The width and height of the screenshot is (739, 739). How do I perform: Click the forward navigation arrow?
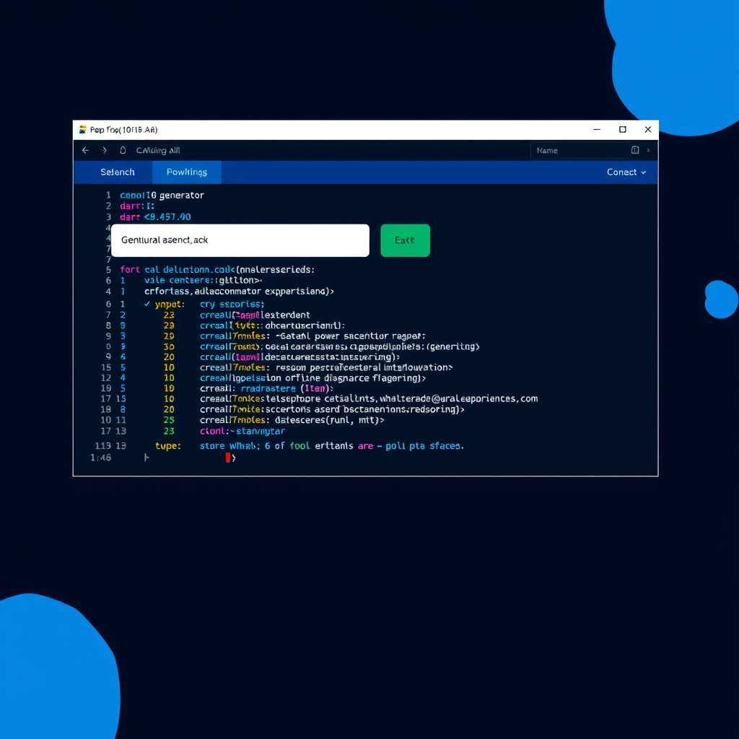[103, 150]
